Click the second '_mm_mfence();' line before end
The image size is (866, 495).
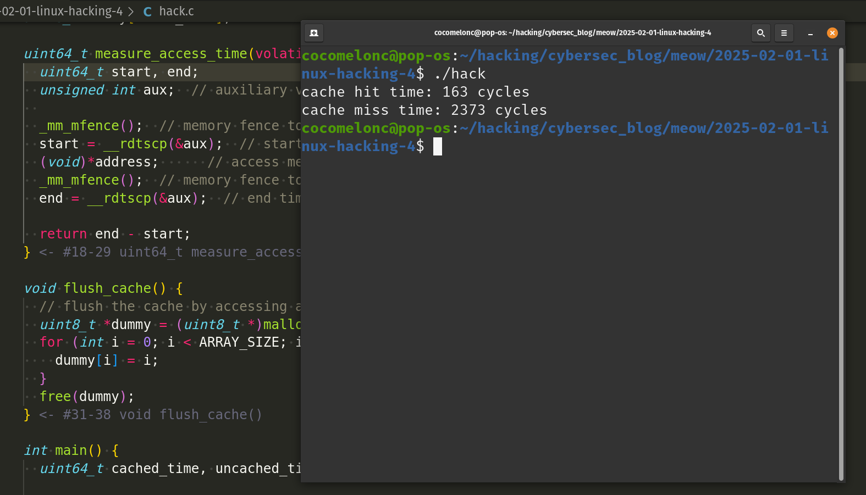click(91, 180)
